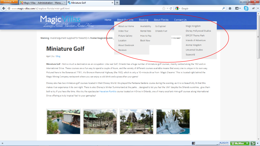Select Universal Studios submenu item
Viewport: 260px width, 146px height.
[x=194, y=50]
